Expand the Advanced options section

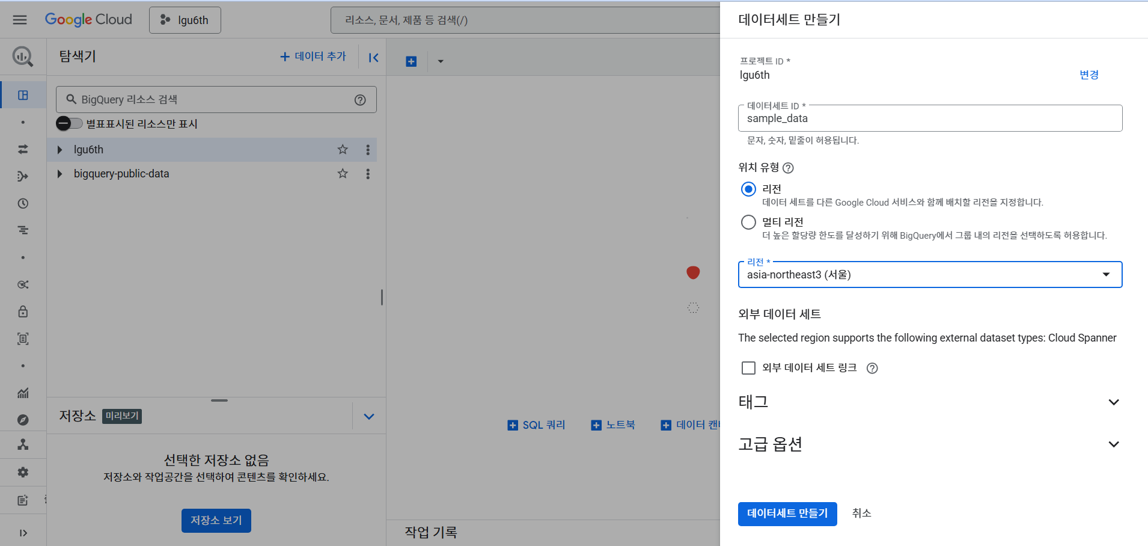point(930,444)
